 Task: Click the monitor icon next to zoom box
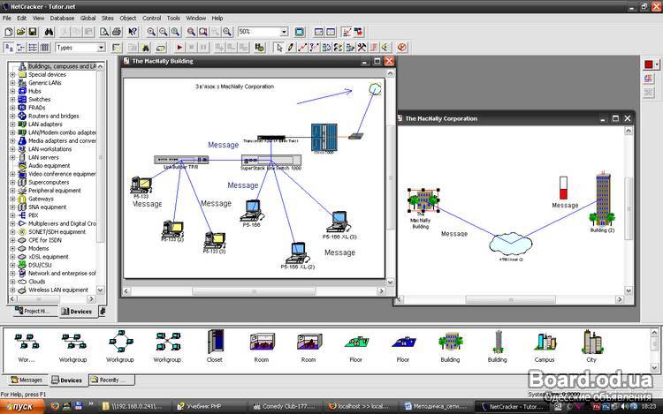tap(300, 32)
